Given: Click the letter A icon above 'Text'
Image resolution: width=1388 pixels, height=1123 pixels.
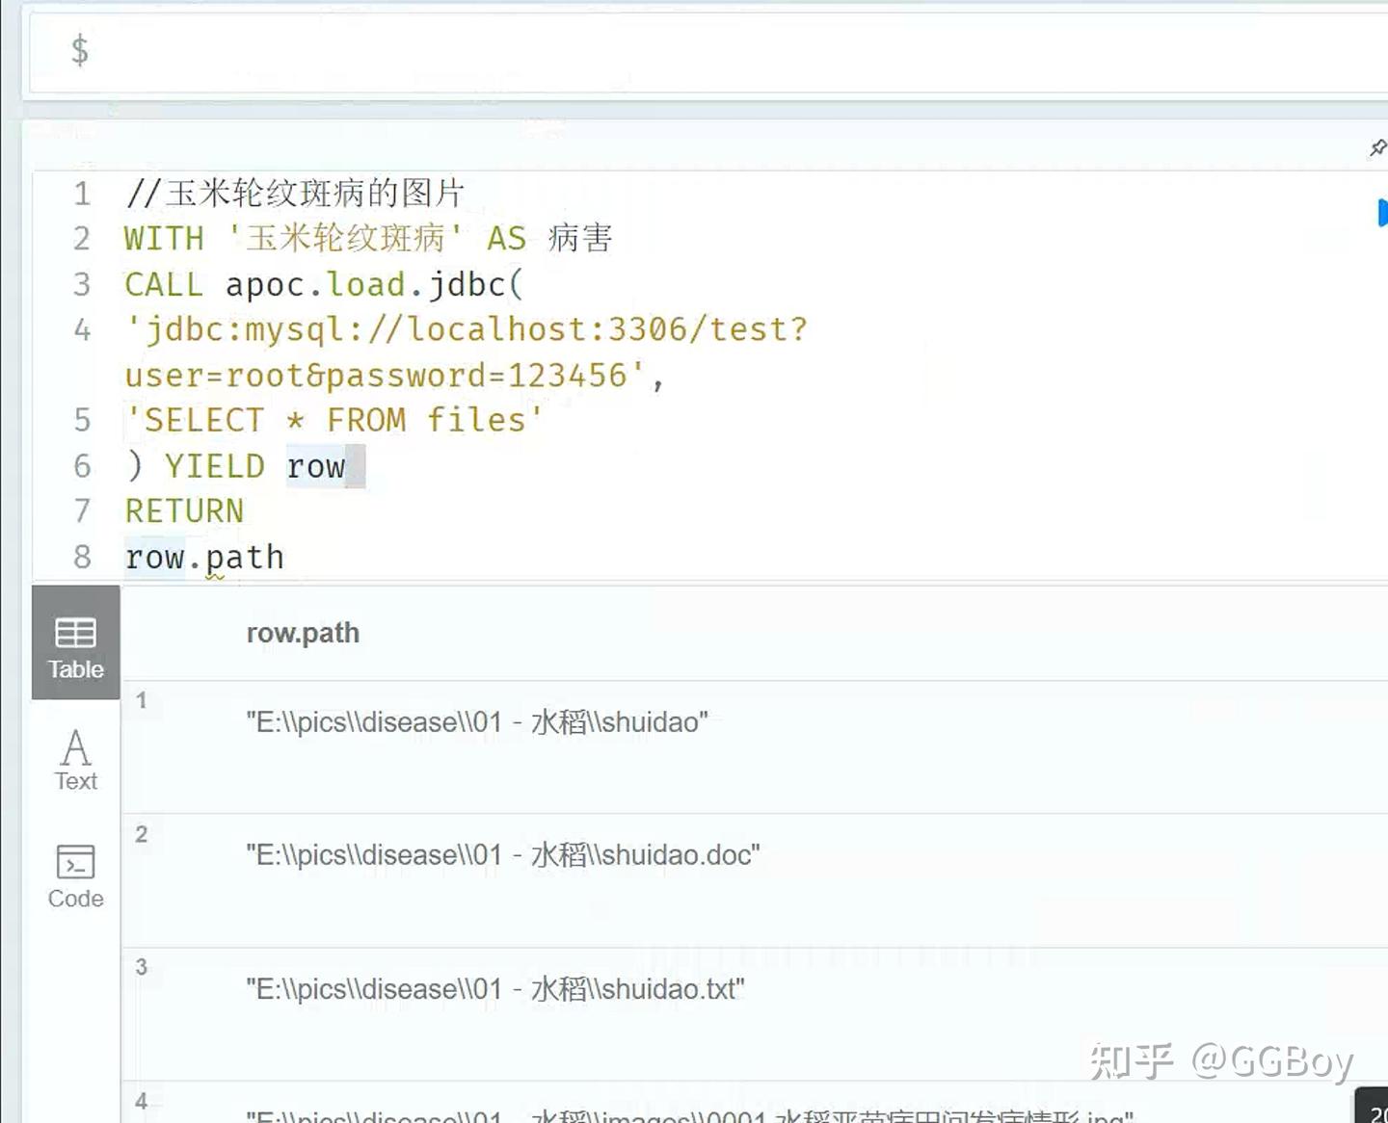Looking at the screenshot, I should click(x=75, y=747).
